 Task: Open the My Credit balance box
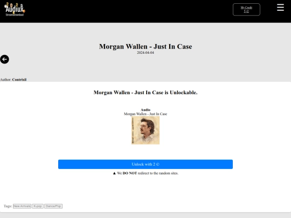[246, 10]
